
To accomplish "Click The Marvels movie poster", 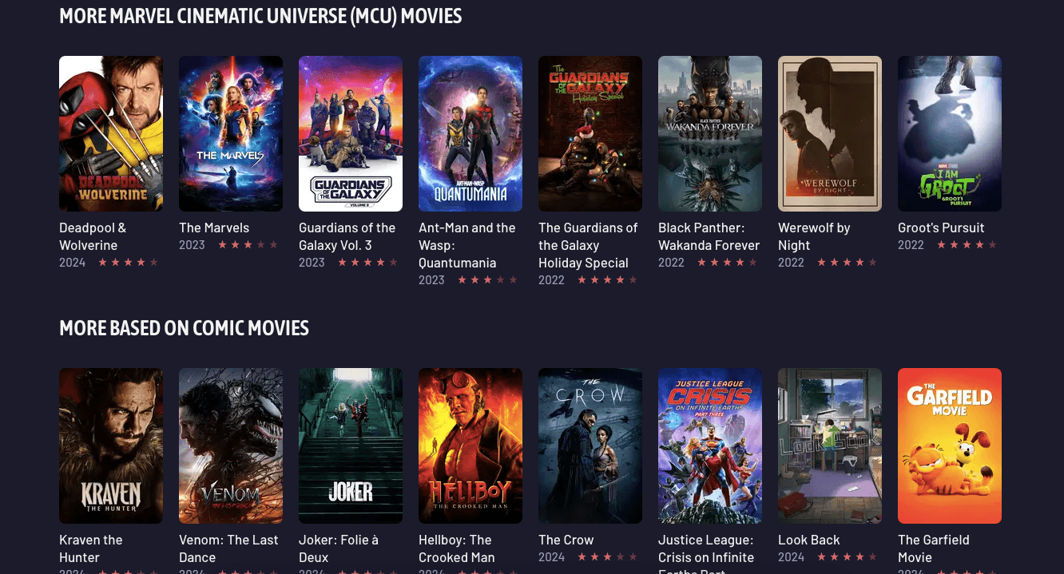I will click(x=231, y=133).
